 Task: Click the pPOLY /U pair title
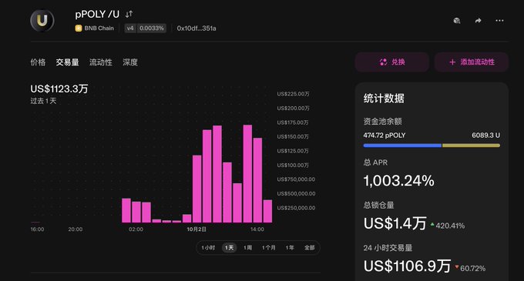coord(97,14)
